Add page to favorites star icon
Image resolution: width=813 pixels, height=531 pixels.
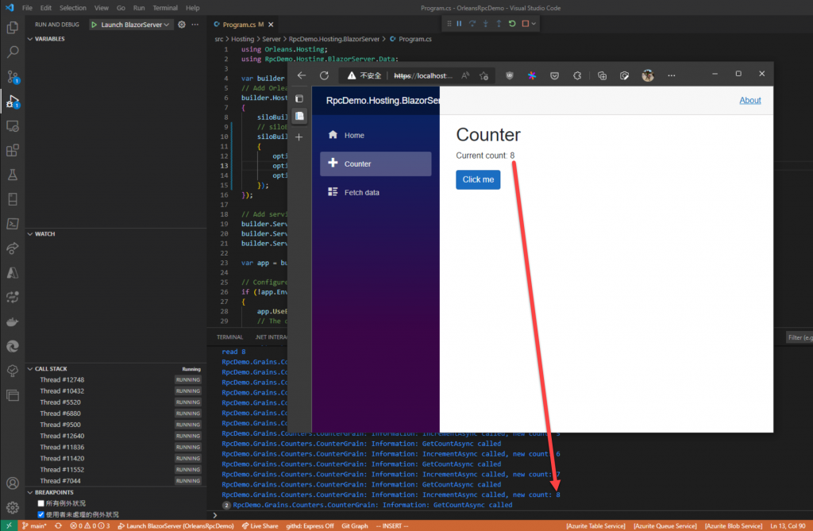tap(484, 75)
